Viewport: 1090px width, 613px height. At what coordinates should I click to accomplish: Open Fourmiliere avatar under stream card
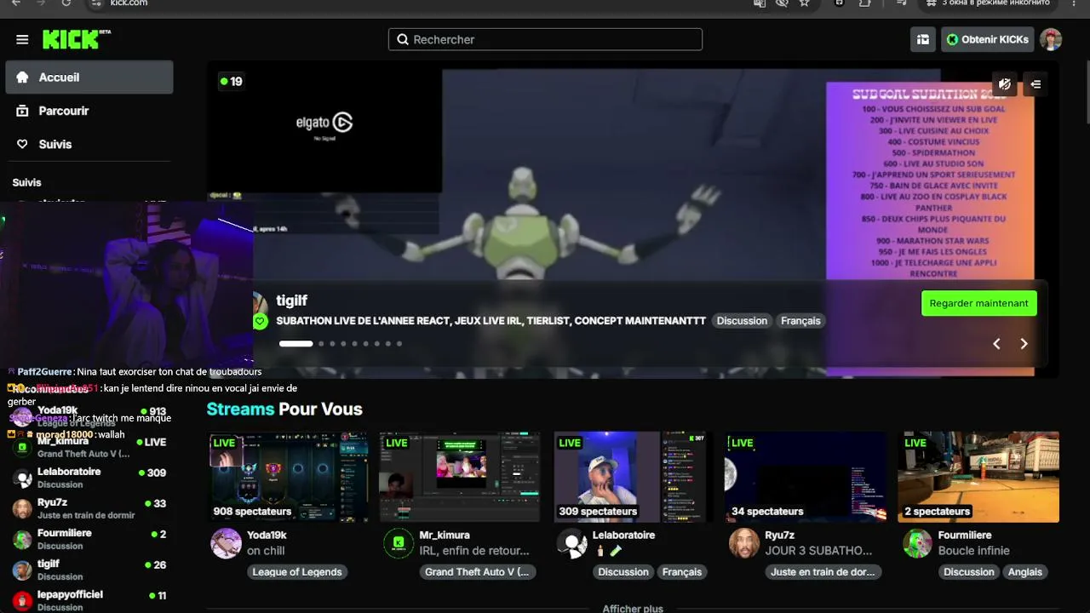click(x=917, y=543)
